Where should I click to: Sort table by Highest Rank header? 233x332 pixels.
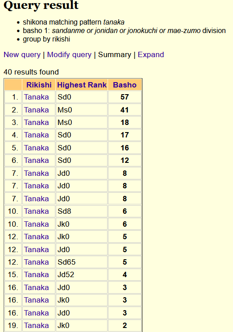82,85
